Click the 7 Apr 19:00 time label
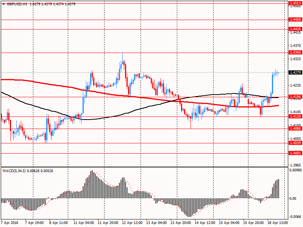 coord(34,223)
